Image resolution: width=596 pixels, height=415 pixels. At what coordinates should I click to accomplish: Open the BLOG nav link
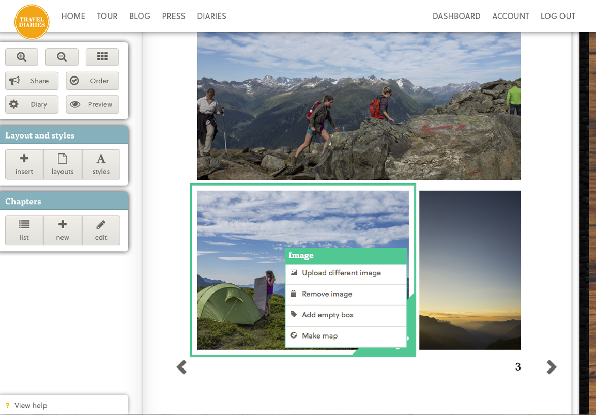pos(140,16)
